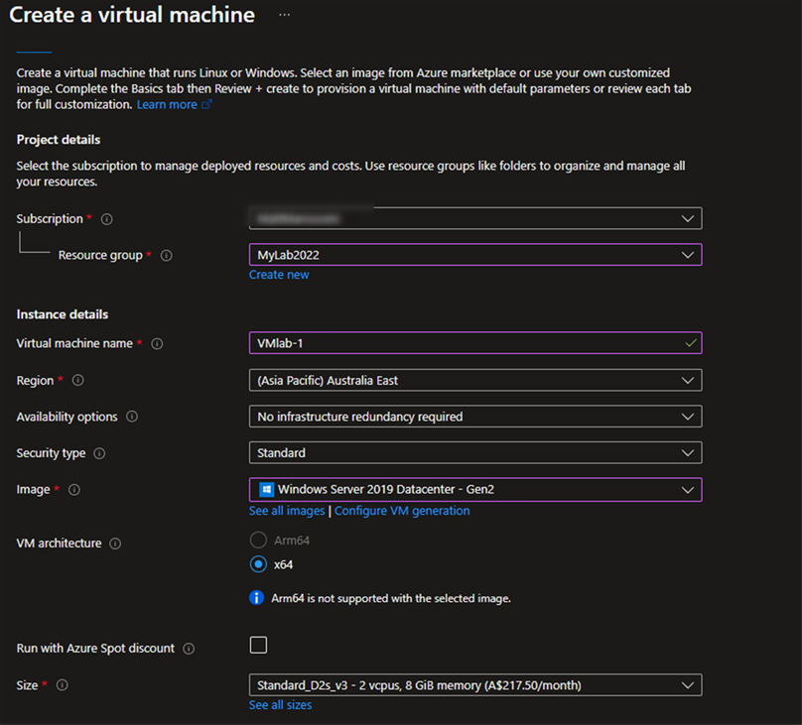Click the Image info icon
This screenshot has width=802, height=725.
click(x=74, y=490)
